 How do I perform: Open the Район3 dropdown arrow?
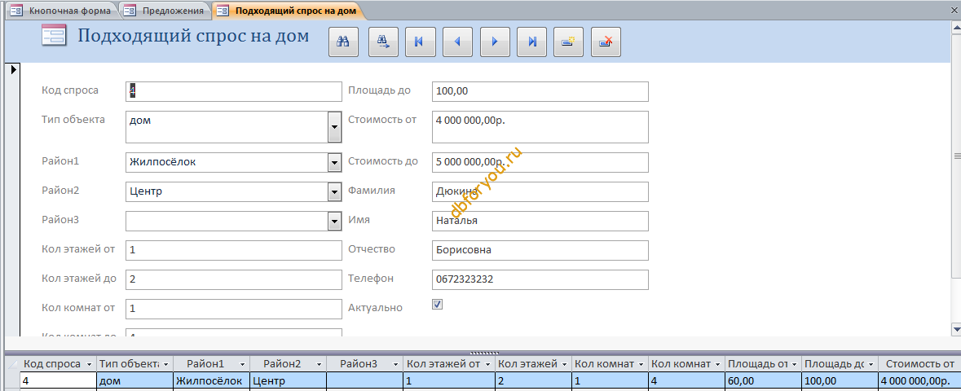click(335, 222)
